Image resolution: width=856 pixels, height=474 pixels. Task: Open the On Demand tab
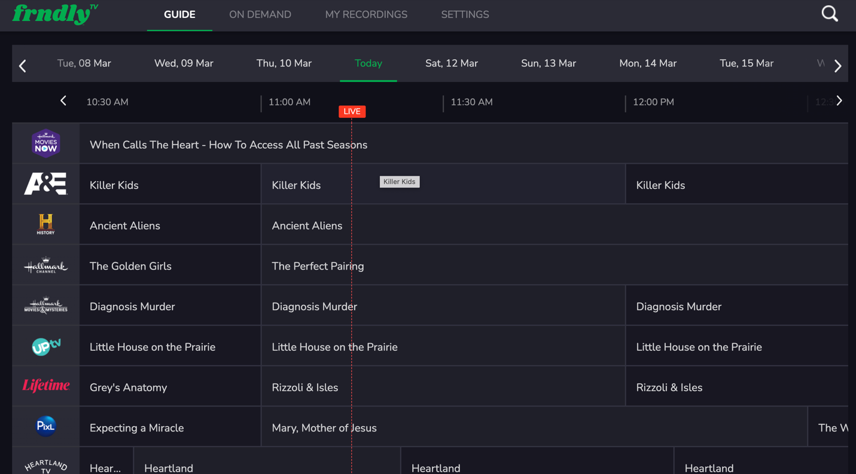tap(260, 14)
